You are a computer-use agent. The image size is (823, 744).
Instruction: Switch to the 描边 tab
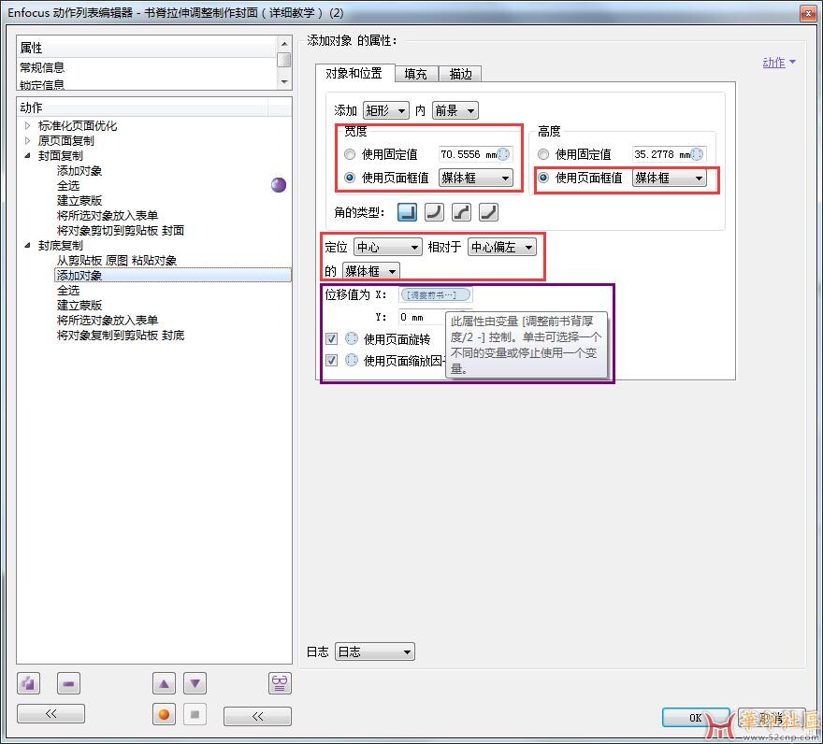[x=460, y=74]
